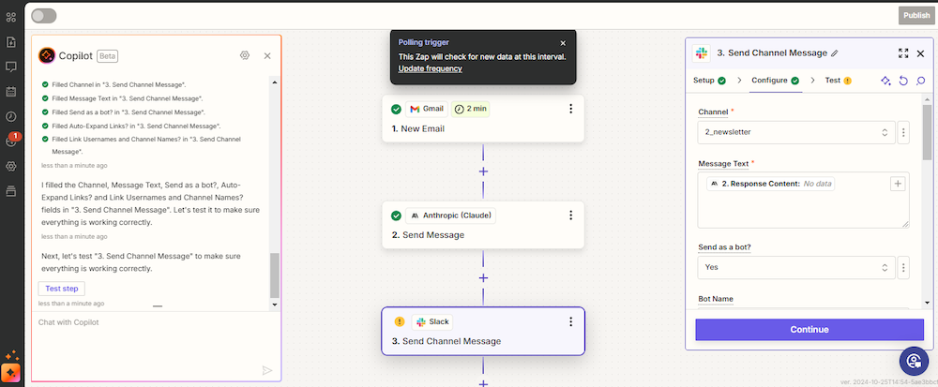Click the 2 min polling interval badge

[x=470, y=109]
